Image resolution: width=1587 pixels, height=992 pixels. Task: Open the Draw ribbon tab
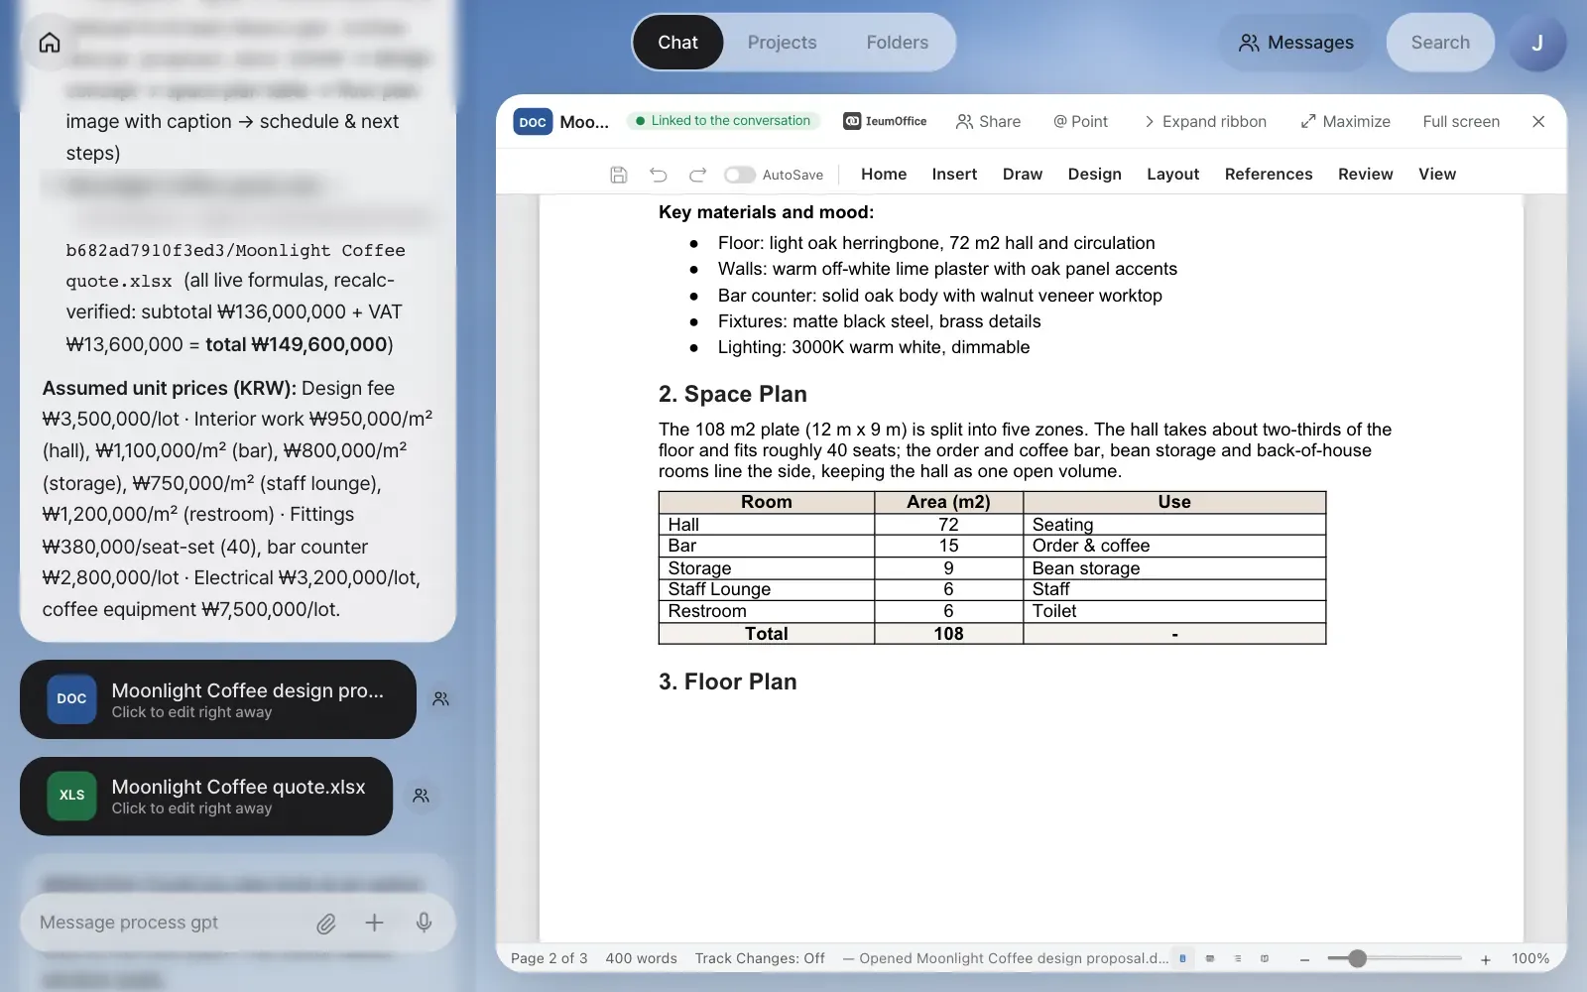coord(1023,174)
